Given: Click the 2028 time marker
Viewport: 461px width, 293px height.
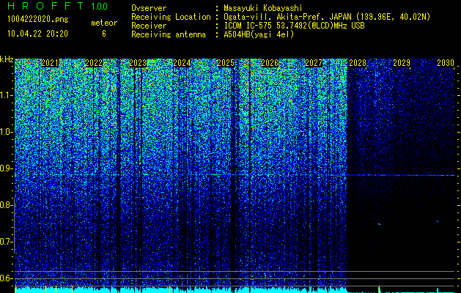Looking at the screenshot, I should (x=358, y=63).
